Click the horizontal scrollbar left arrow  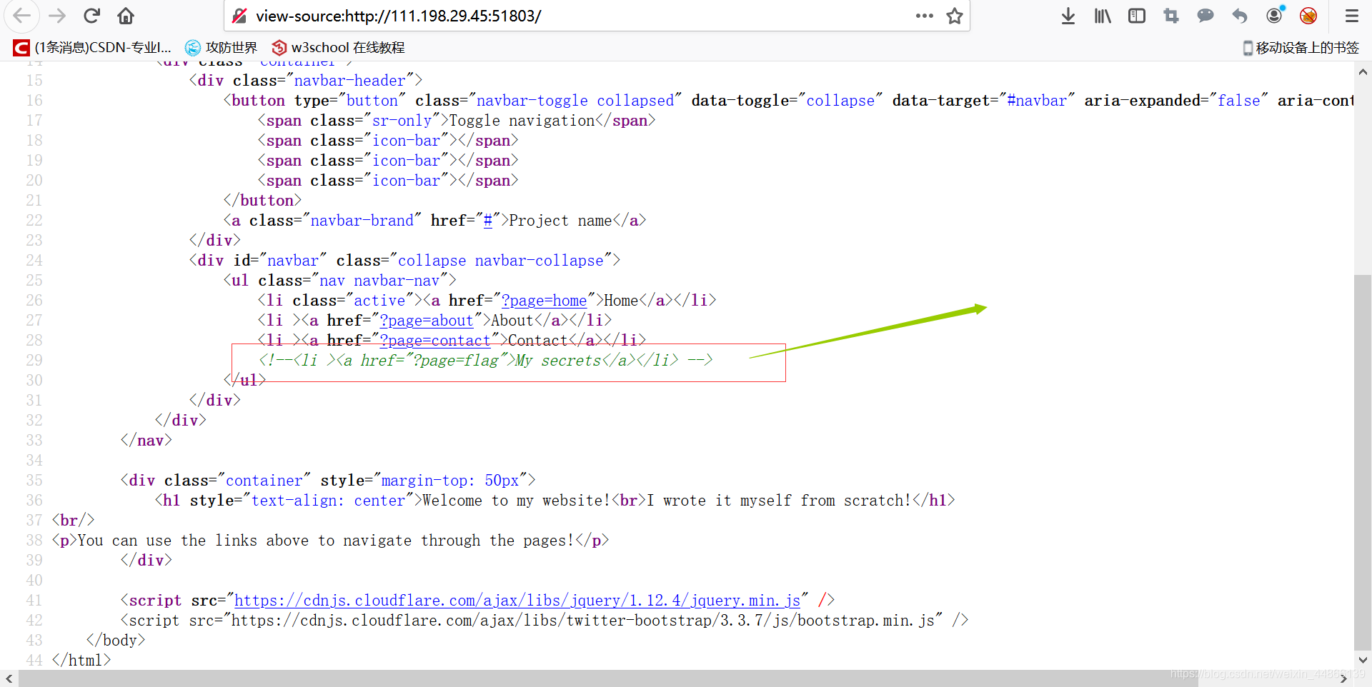tap(9, 678)
